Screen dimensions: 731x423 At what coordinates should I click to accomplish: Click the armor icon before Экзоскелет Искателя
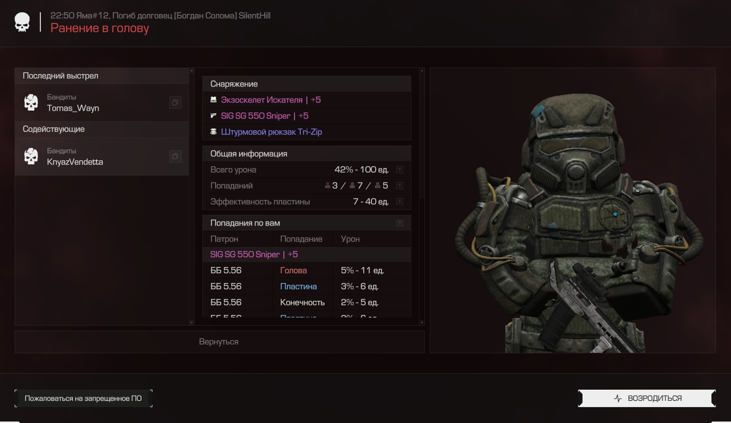(x=214, y=100)
